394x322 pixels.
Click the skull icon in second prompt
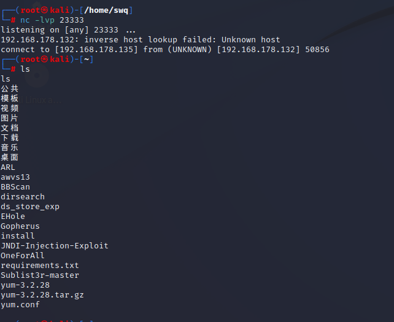(44, 59)
